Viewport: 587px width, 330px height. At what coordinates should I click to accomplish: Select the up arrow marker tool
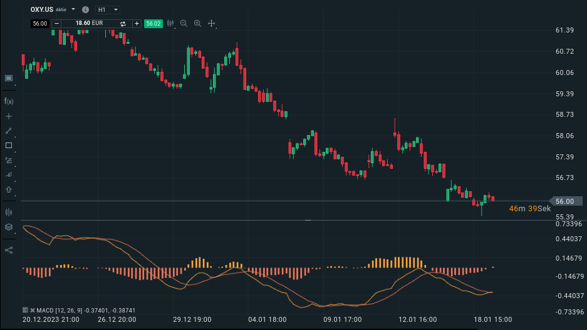click(9, 189)
